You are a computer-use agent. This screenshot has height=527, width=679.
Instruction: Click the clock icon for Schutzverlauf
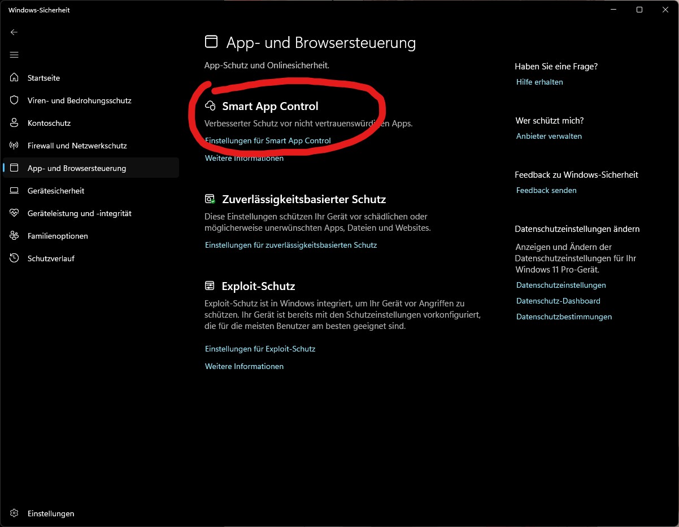point(15,258)
